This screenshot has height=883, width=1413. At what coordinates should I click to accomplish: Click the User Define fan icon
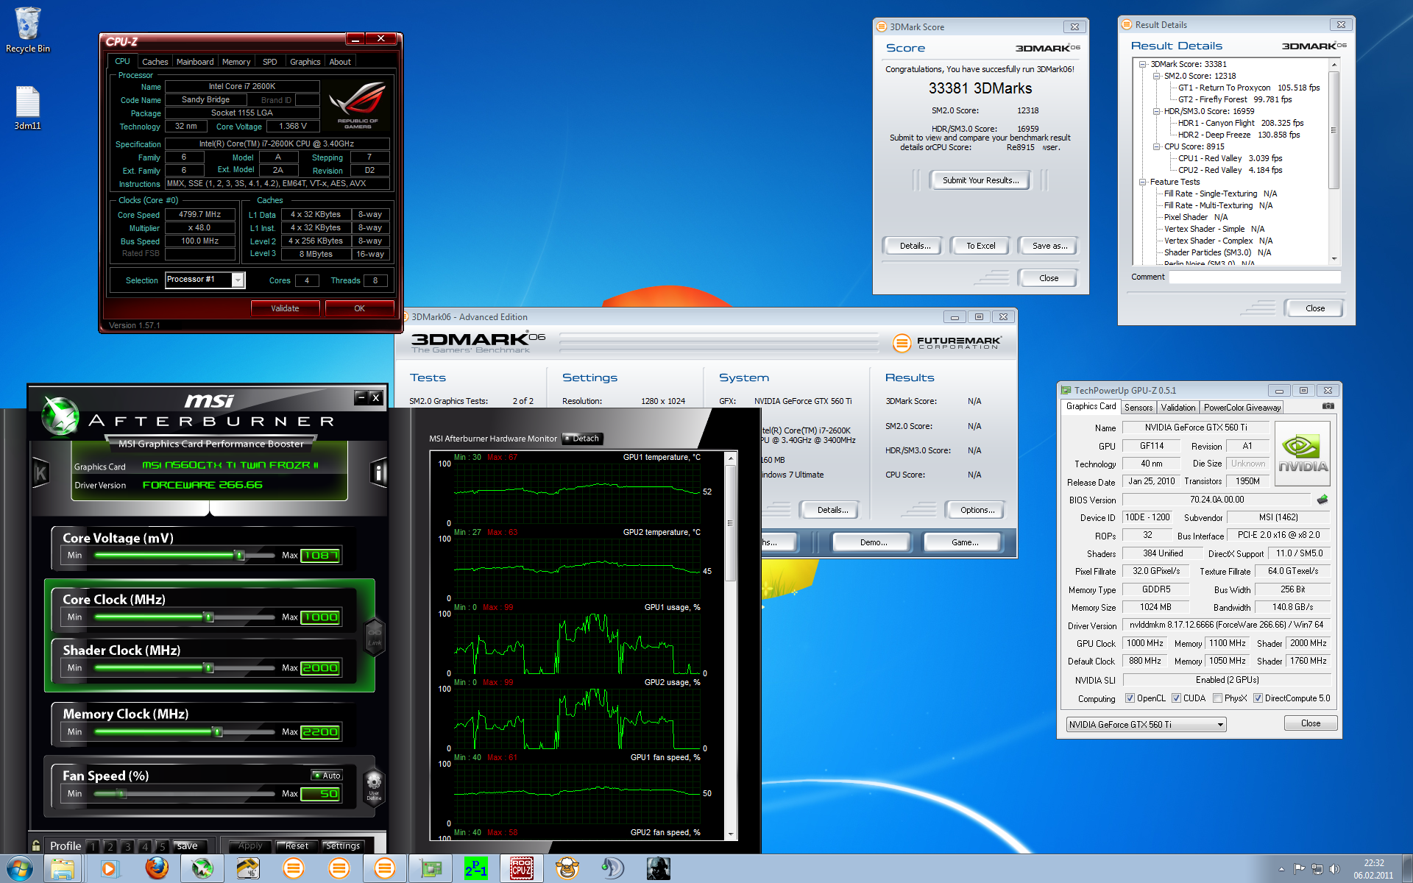(374, 788)
